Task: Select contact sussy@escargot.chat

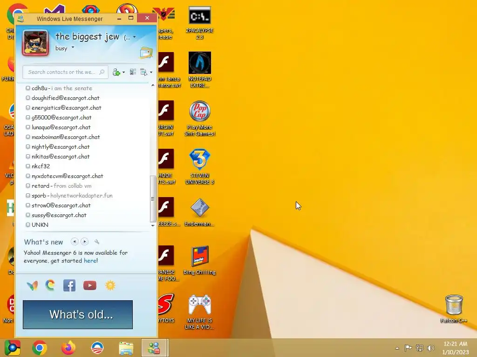Action: click(56, 215)
